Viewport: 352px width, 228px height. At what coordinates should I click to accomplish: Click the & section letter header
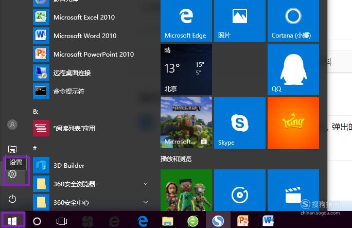tap(35, 111)
